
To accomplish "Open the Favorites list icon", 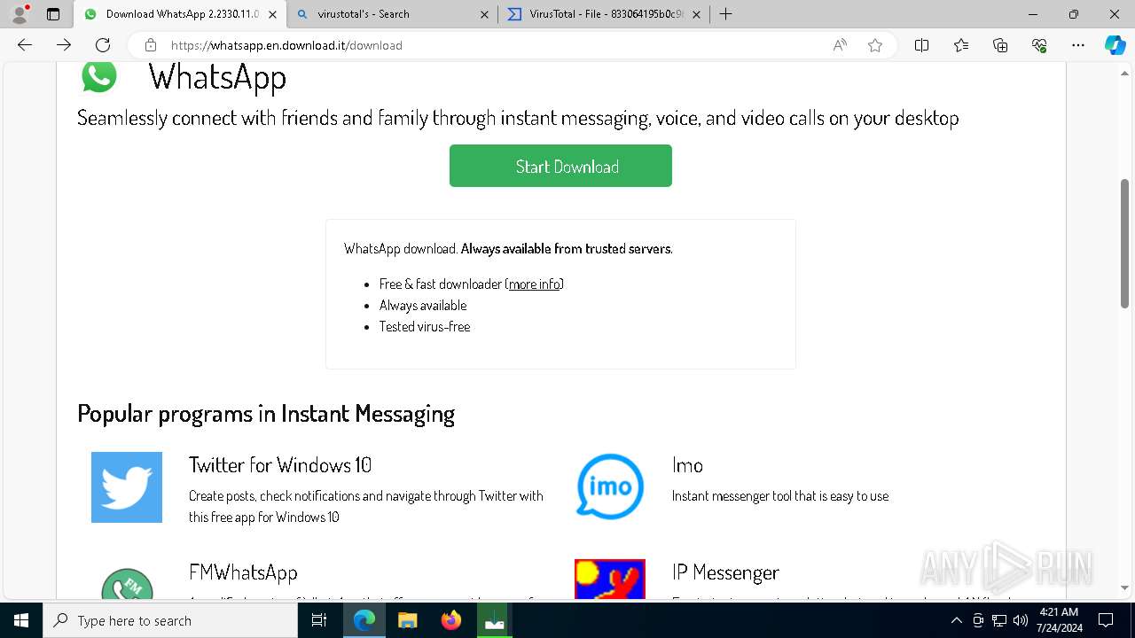I will [961, 45].
